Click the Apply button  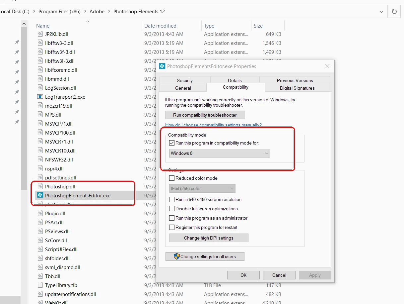pyautogui.click(x=315, y=275)
